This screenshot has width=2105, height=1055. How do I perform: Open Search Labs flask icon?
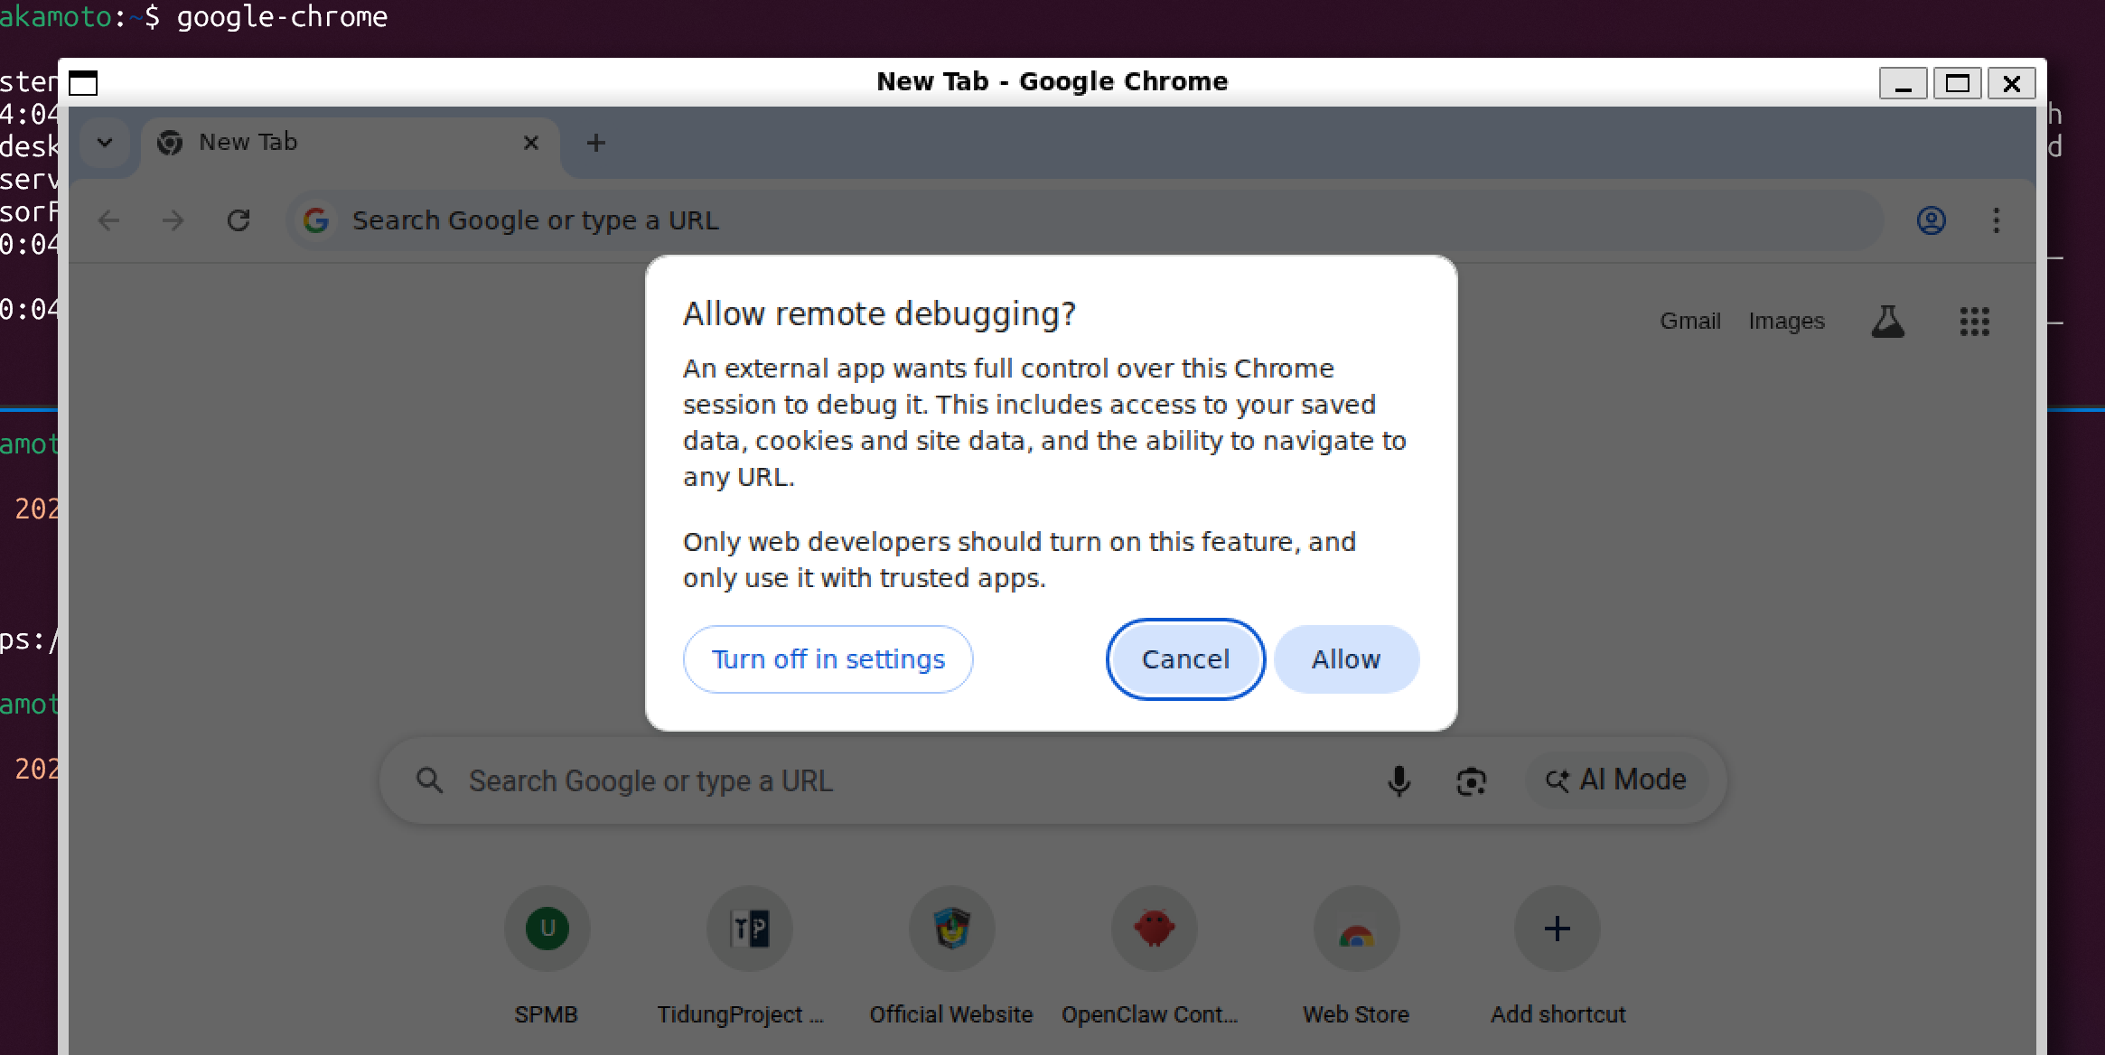tap(1887, 322)
